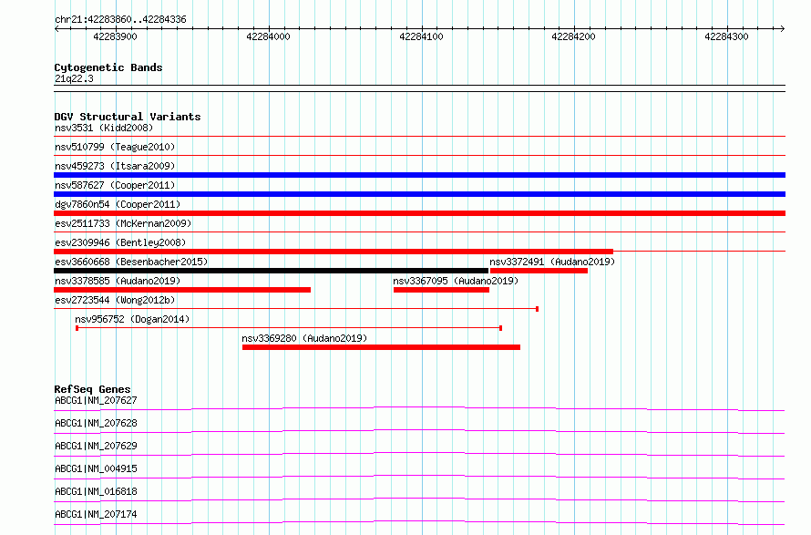
Task: Click the thin line of esv2723544
Action: pos(296,309)
